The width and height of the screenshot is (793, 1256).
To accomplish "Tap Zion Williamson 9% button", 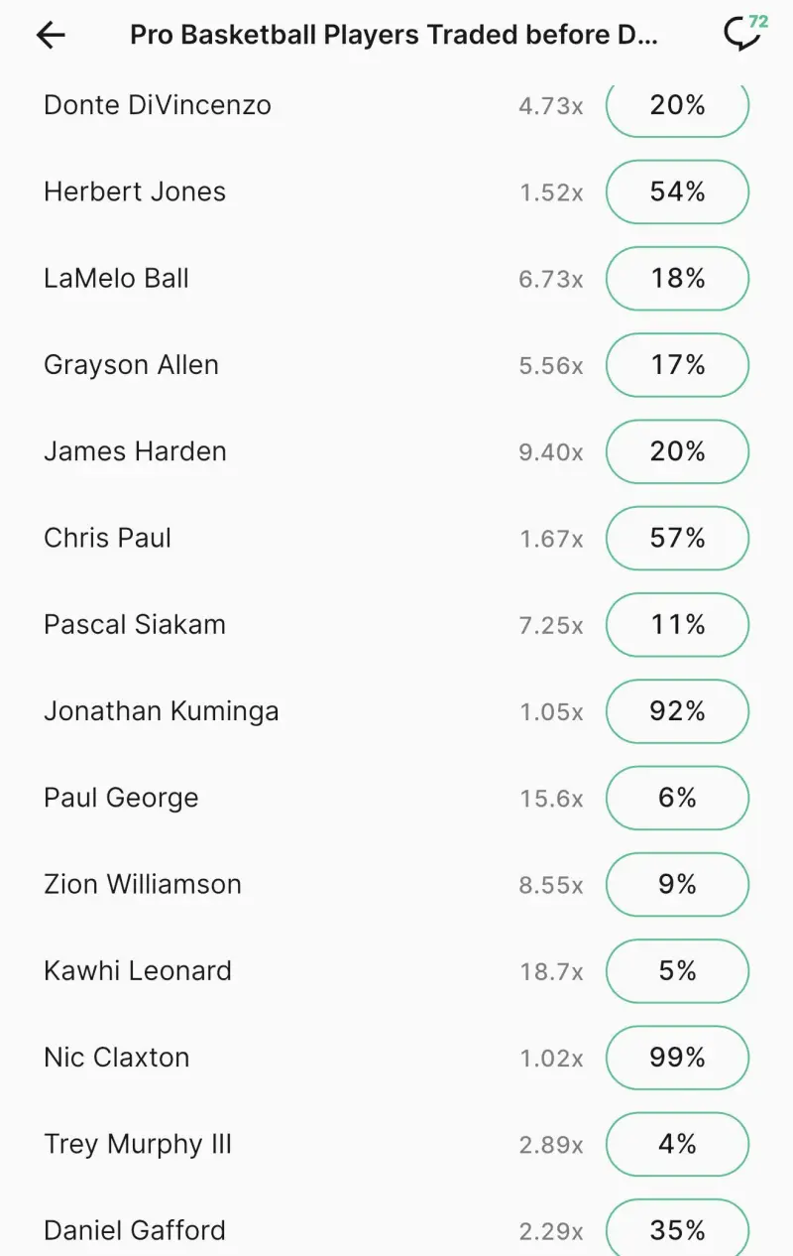I will click(677, 884).
